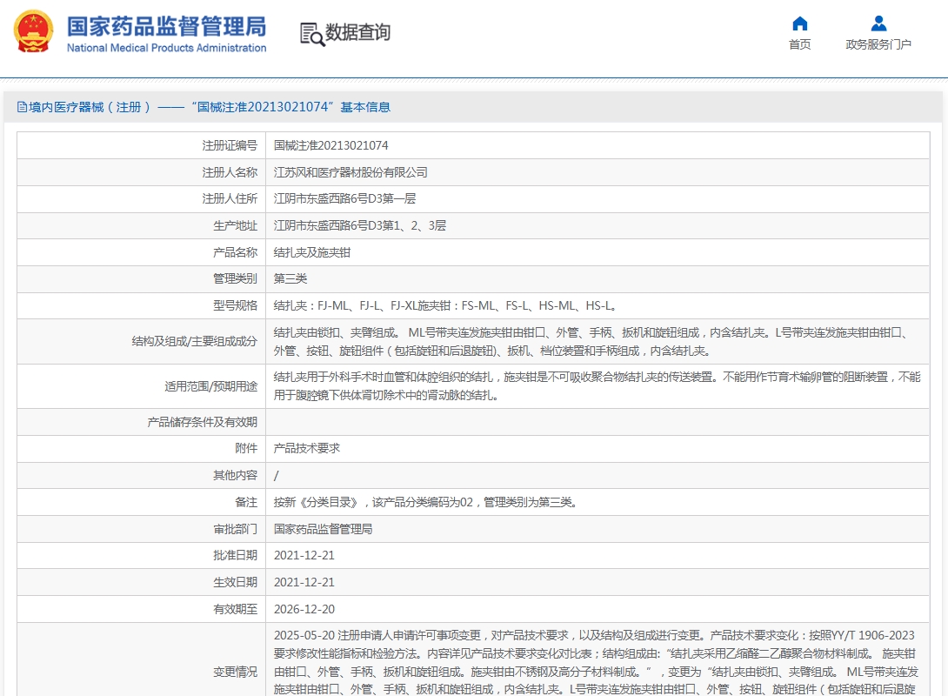Viewport: 948px width, 696px height.
Task: Click the 管理类别 label cell
Action: point(142,278)
